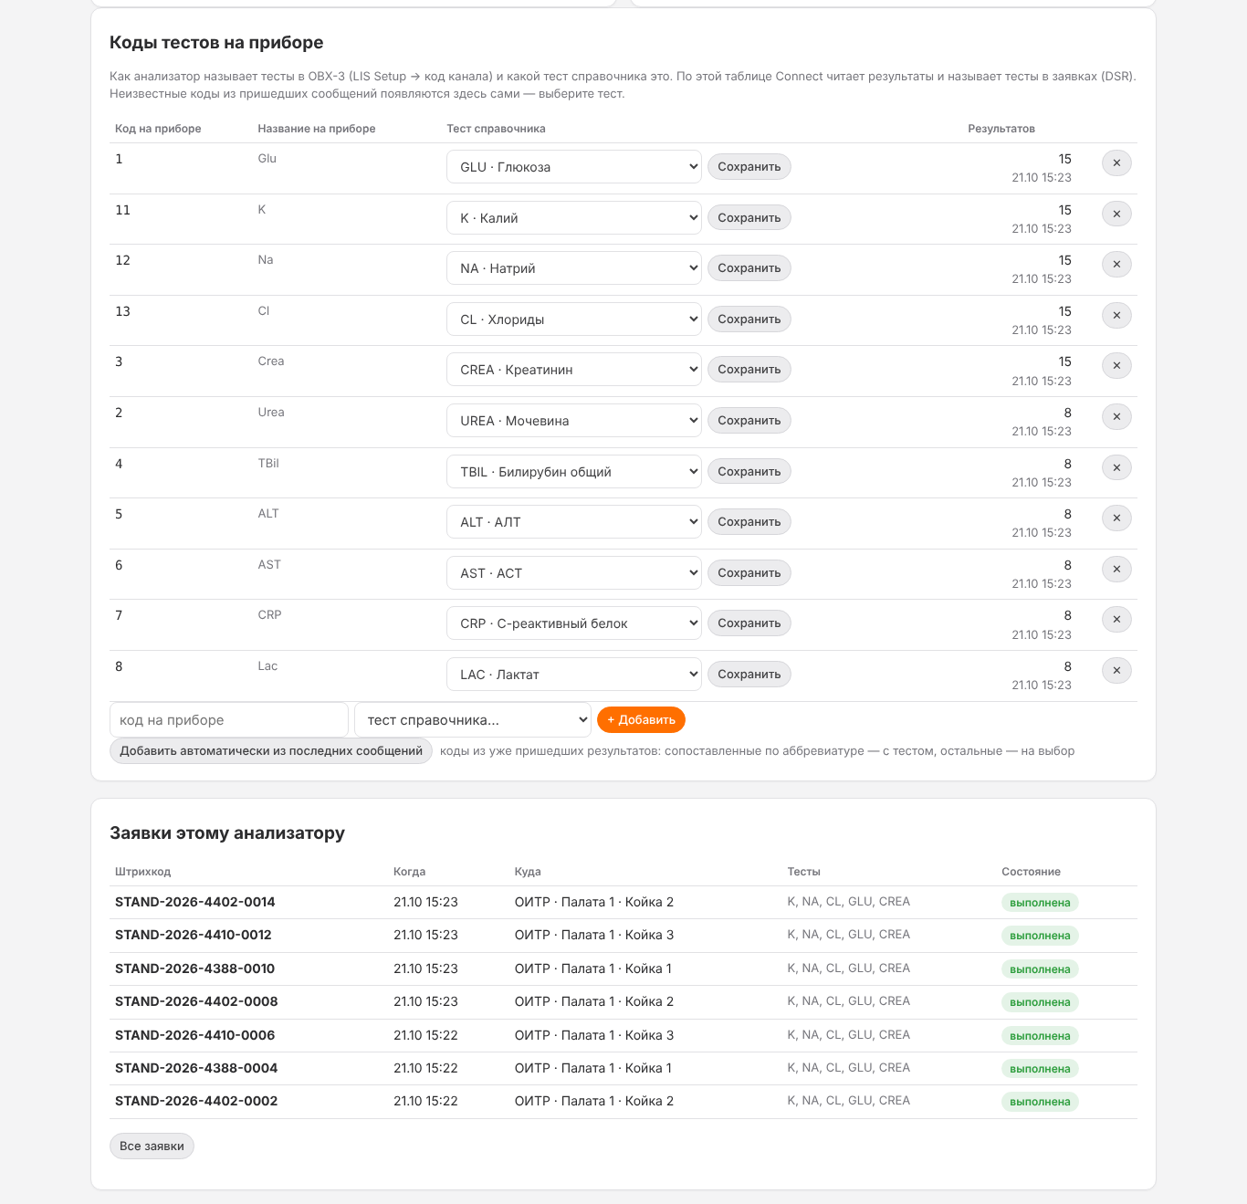Click Сохранить for the Мочевина row
The width and height of the screenshot is (1247, 1204).
pos(749,421)
